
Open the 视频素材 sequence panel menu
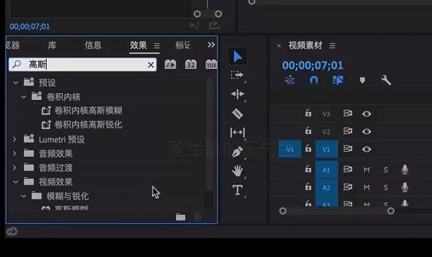coord(332,45)
